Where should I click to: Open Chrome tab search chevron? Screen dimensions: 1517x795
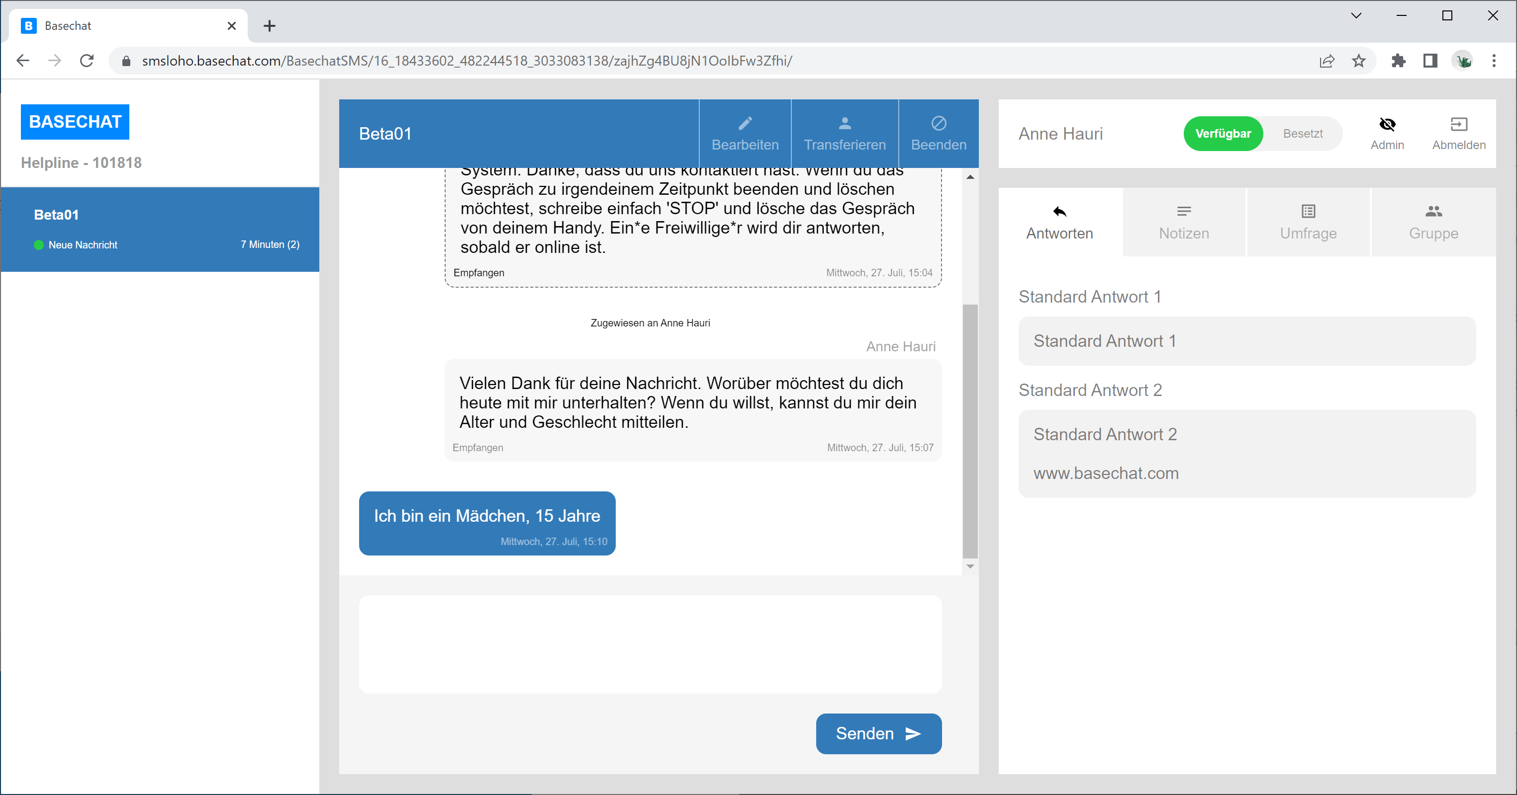pos(1356,16)
